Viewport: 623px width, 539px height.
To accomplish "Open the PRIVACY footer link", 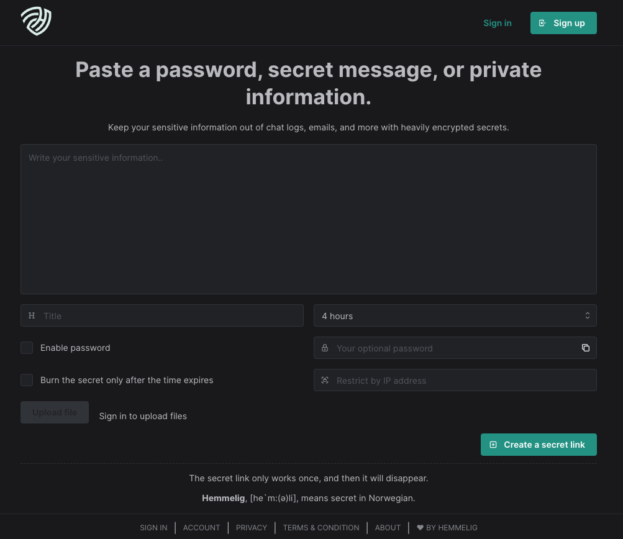I will pyautogui.click(x=251, y=527).
